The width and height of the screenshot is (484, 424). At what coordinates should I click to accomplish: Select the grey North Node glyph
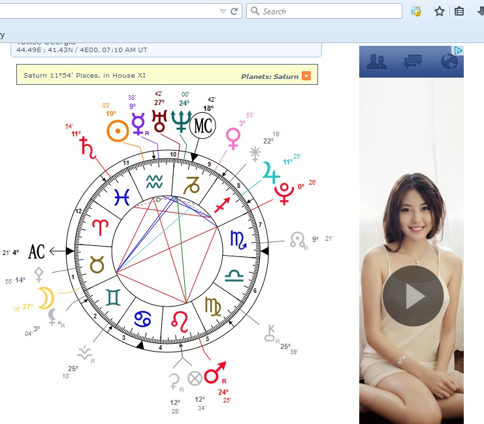pyautogui.click(x=298, y=240)
